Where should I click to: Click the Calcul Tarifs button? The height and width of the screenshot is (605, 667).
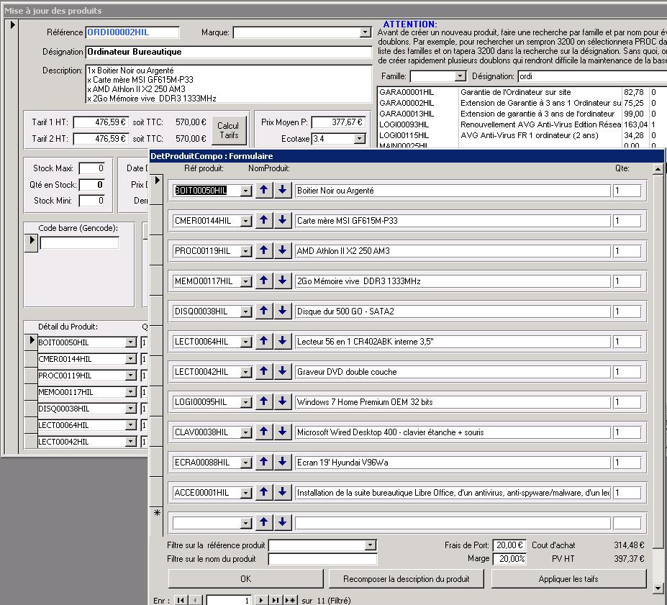[x=229, y=130]
